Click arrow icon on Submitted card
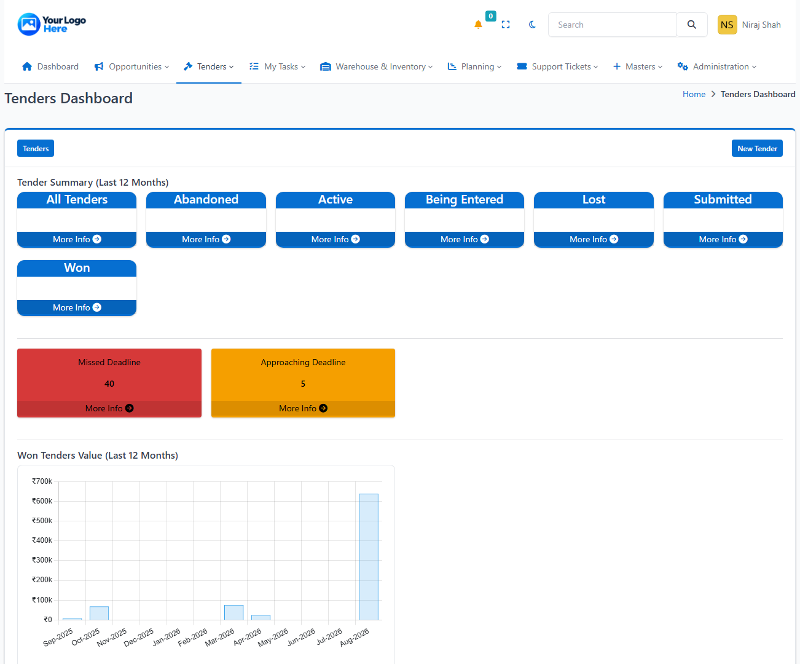The width and height of the screenshot is (800, 664). pos(743,239)
